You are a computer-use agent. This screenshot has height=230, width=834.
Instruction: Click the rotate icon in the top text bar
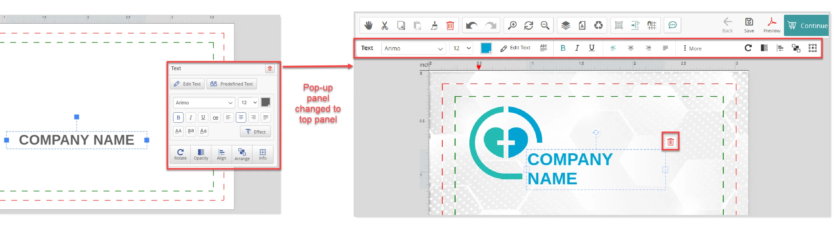click(748, 48)
